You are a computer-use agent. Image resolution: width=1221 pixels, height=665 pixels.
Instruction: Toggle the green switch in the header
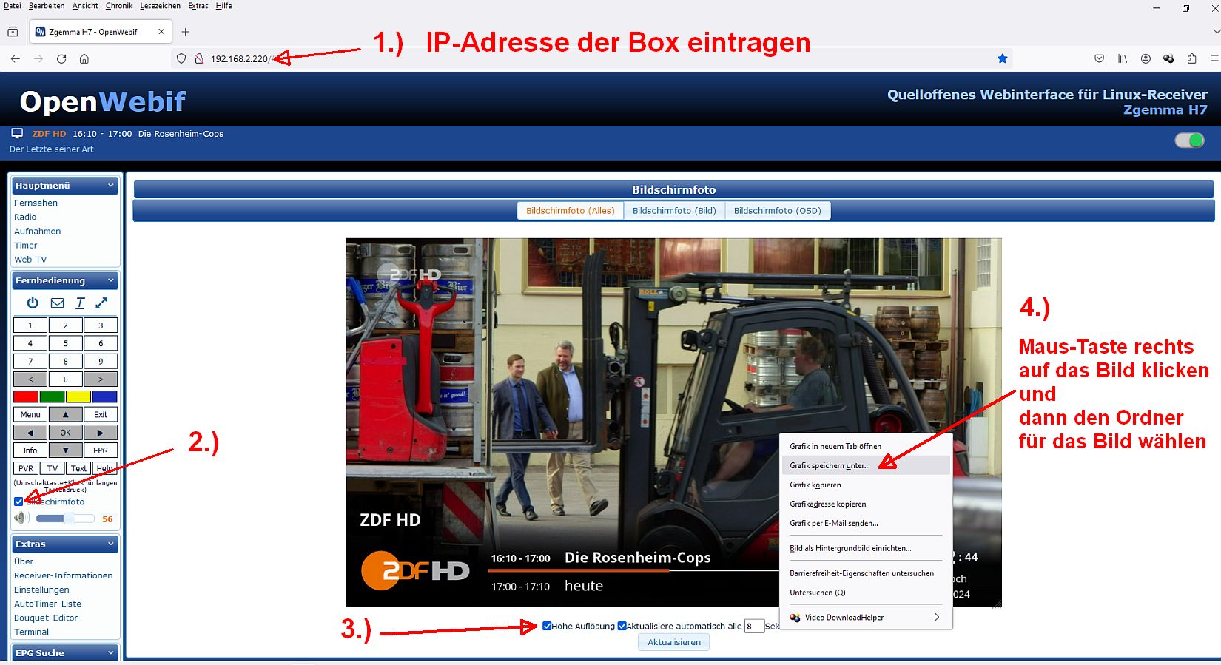click(x=1189, y=141)
